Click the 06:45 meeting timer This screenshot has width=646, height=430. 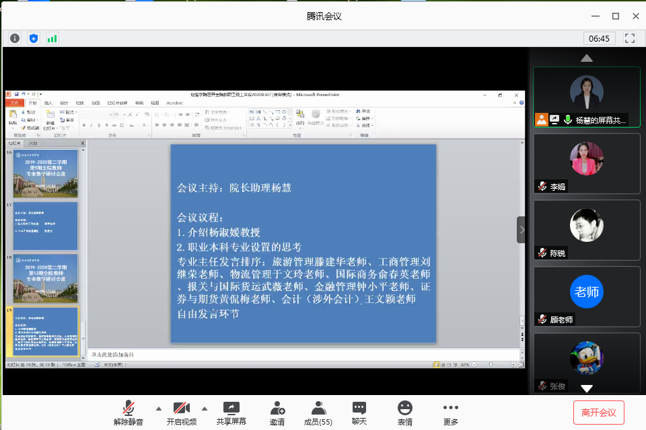pos(599,38)
